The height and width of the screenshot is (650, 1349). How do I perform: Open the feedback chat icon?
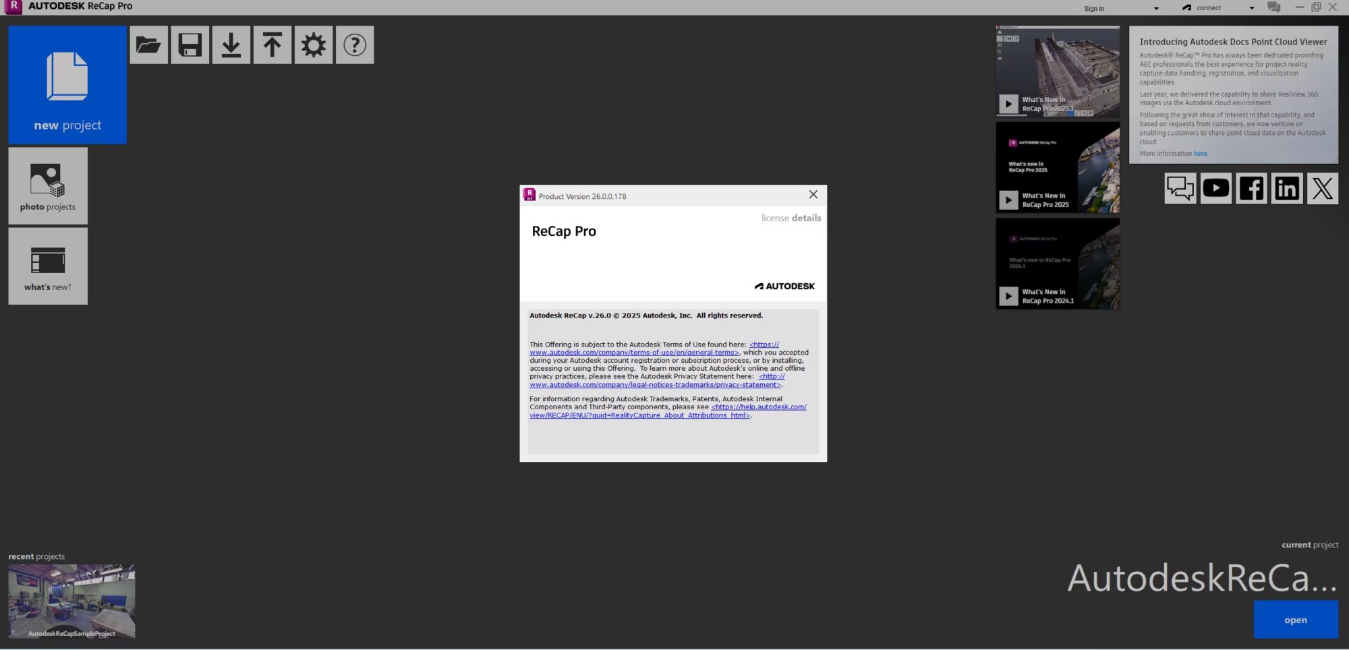(x=1180, y=187)
